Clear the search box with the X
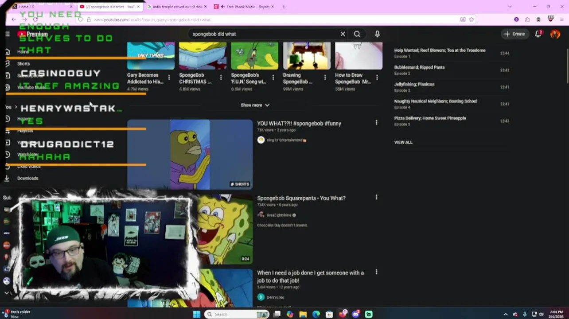Screen dimensions: 569x319 [x=343, y=34]
